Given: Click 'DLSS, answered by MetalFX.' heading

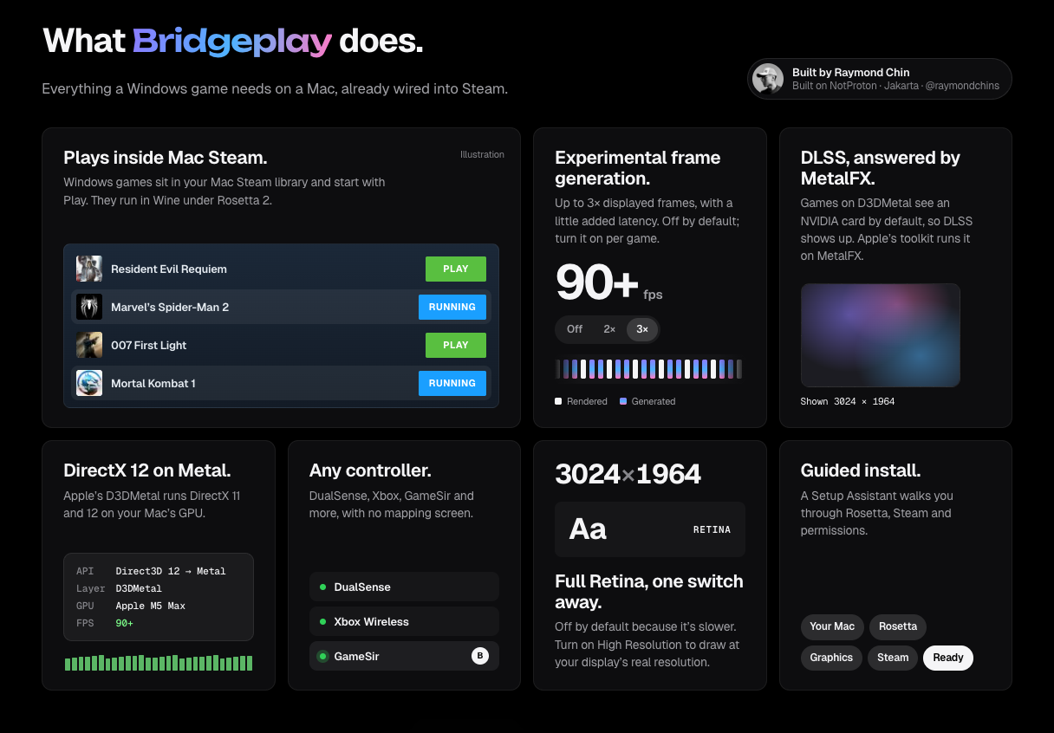Looking at the screenshot, I should click(881, 168).
